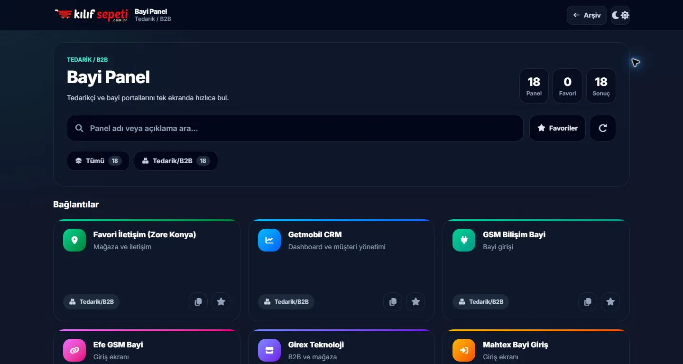Image resolution: width=683 pixels, height=364 pixels.
Task: Click the green location pin icon
Action: [74, 240]
